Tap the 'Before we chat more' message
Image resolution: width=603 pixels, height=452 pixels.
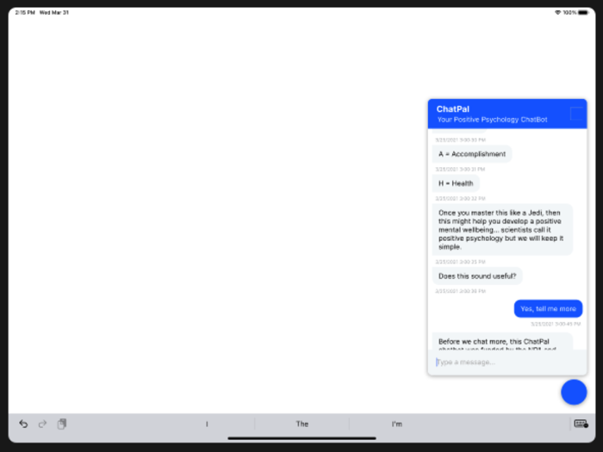(x=502, y=342)
